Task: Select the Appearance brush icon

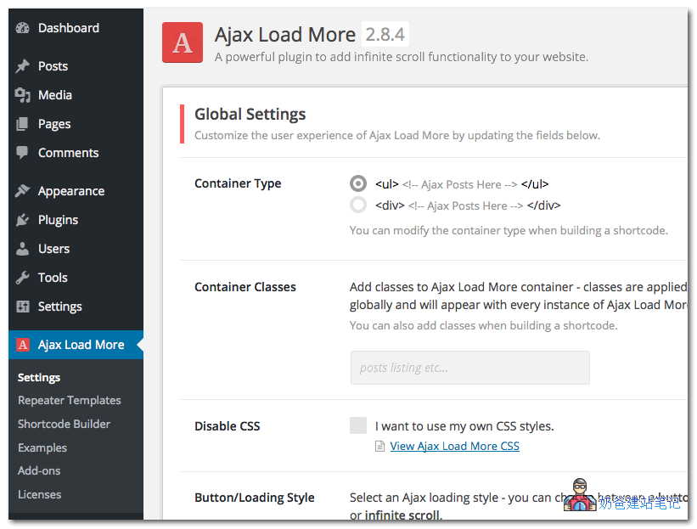Action: 23,190
